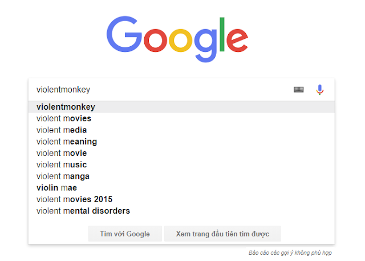Screen dimensions: 365x261
Task: Click the 'Tìm với Google' button
Action: (x=125, y=234)
